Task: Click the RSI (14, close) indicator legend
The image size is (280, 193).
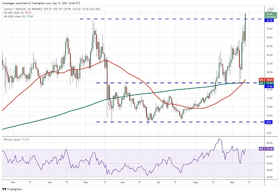Action: [16, 139]
